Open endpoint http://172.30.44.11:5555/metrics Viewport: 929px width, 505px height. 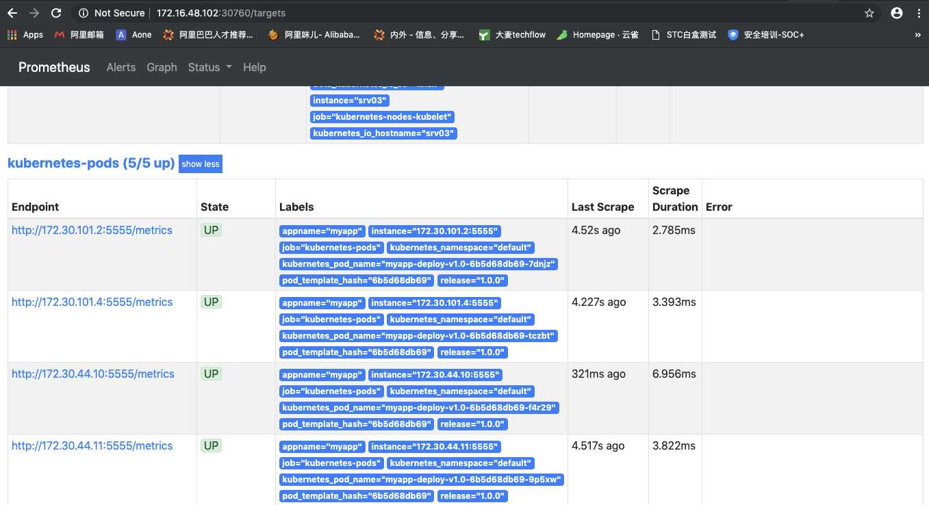click(x=92, y=445)
